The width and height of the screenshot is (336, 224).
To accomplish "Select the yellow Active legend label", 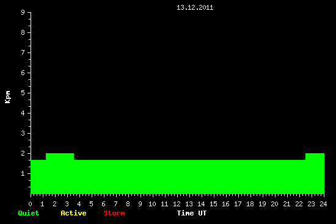I will 73,213.
